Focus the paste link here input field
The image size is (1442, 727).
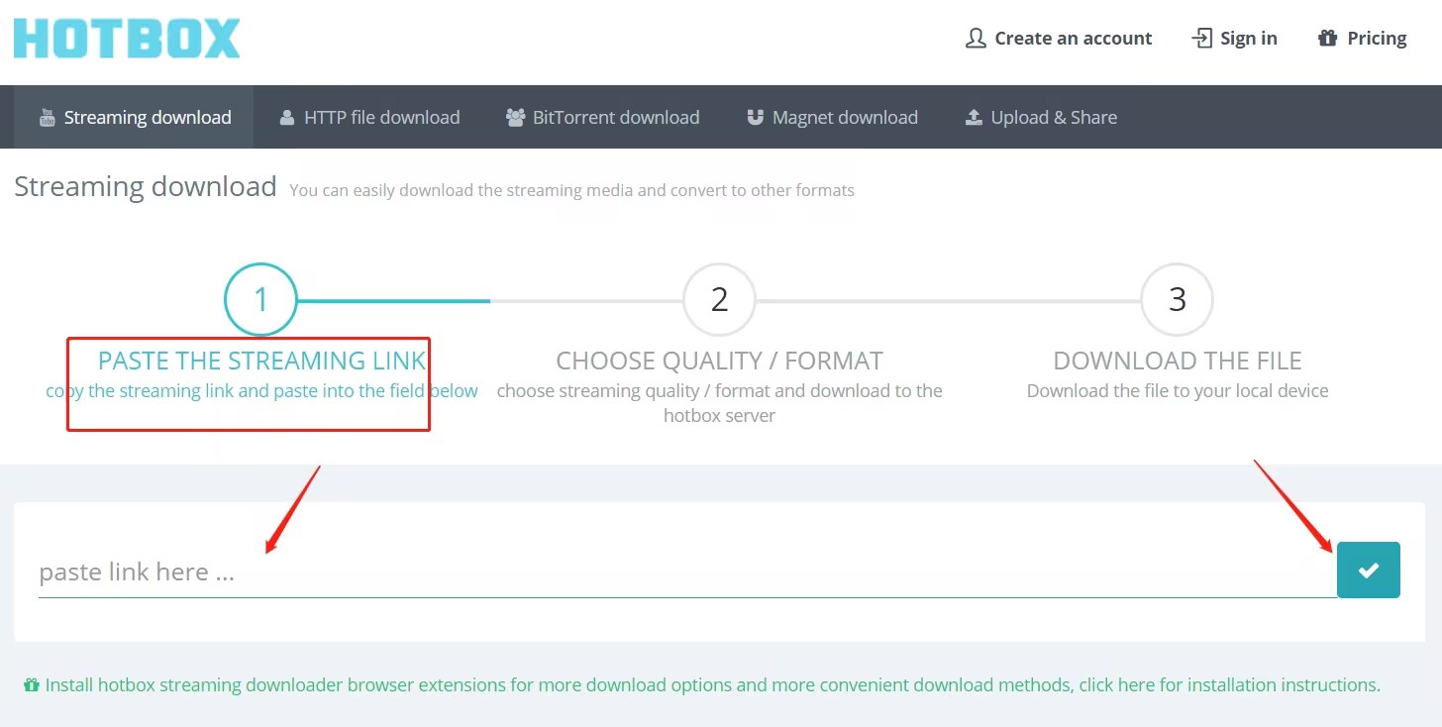[687, 571]
